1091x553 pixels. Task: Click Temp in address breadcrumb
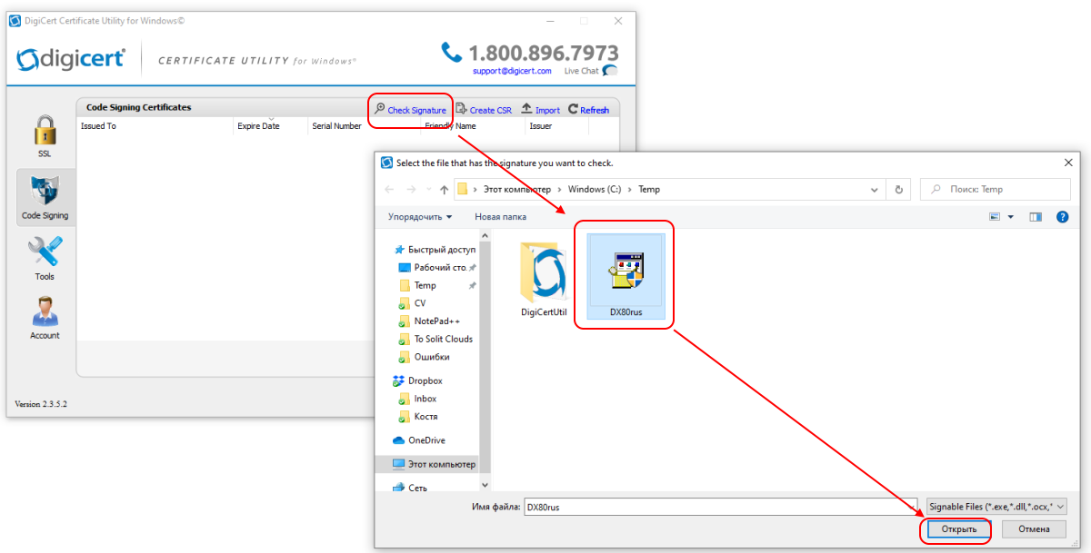pos(649,190)
